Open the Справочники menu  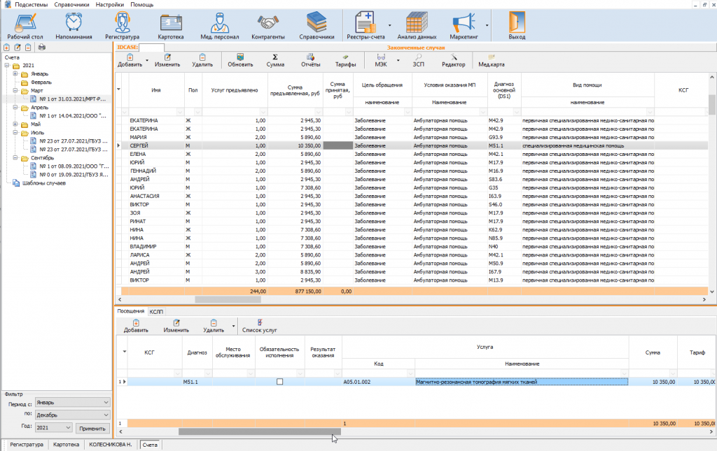coord(71,4)
